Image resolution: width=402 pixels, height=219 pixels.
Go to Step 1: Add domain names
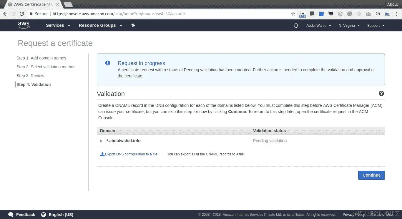[41, 58]
